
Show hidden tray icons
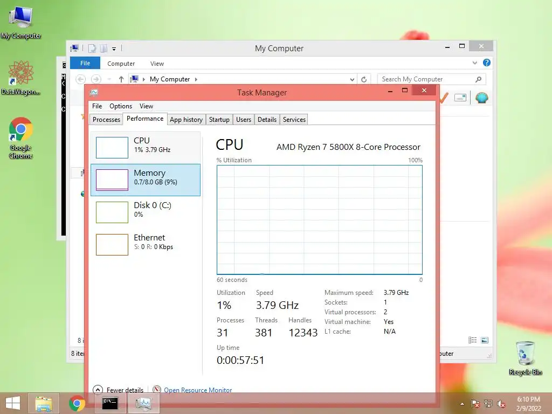point(462,404)
